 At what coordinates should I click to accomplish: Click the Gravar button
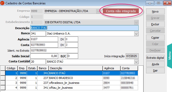pos(155,18)
